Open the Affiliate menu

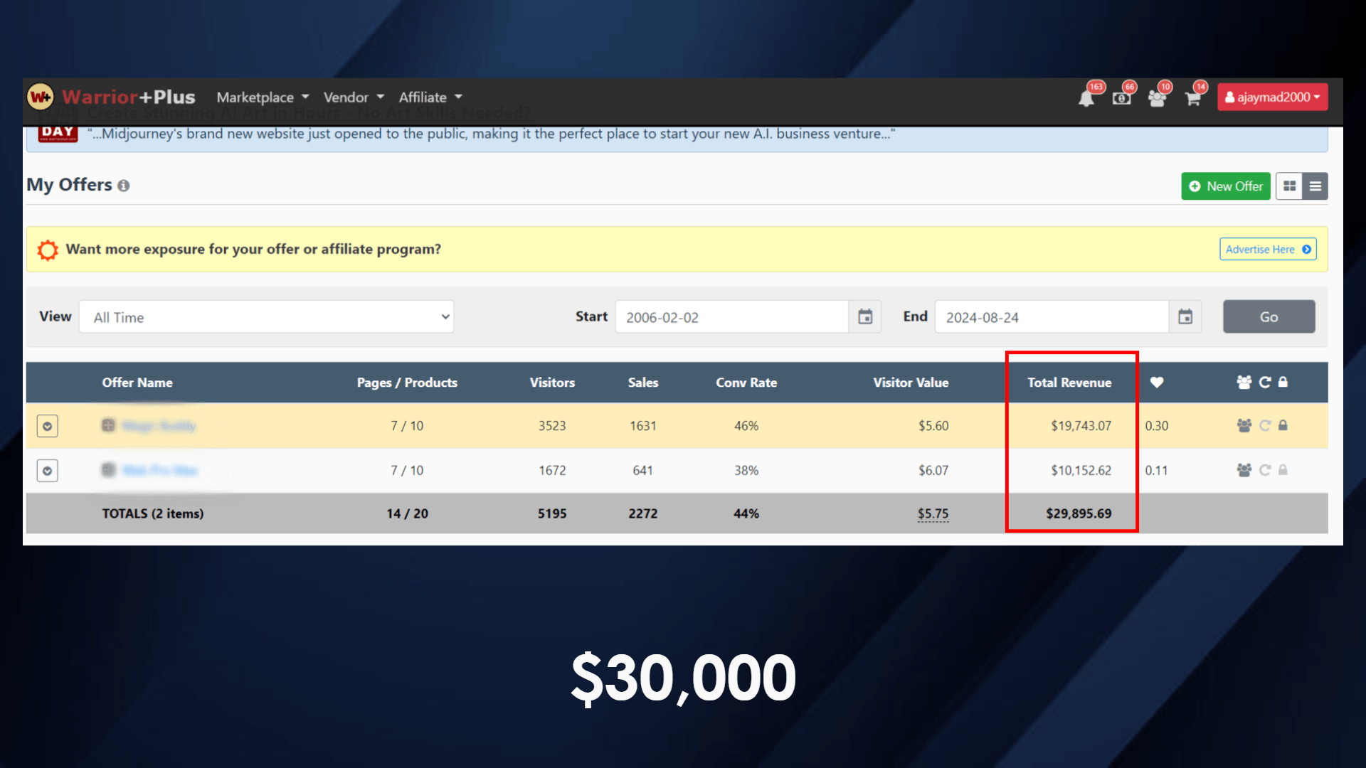click(430, 97)
